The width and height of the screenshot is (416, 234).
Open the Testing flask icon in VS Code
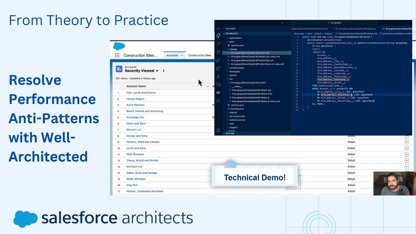(x=218, y=76)
